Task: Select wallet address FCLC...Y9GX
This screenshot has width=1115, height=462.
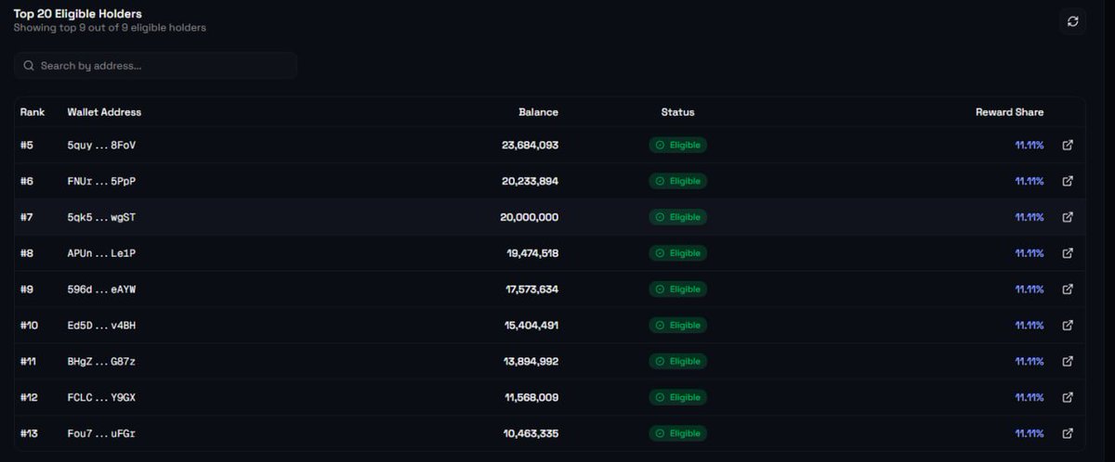Action: tap(102, 397)
